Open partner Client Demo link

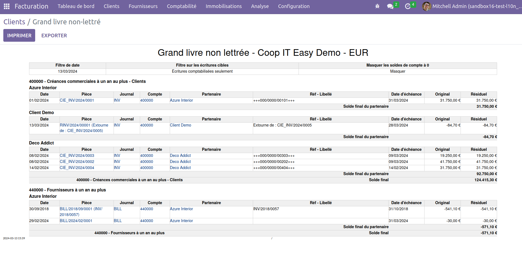(181, 125)
